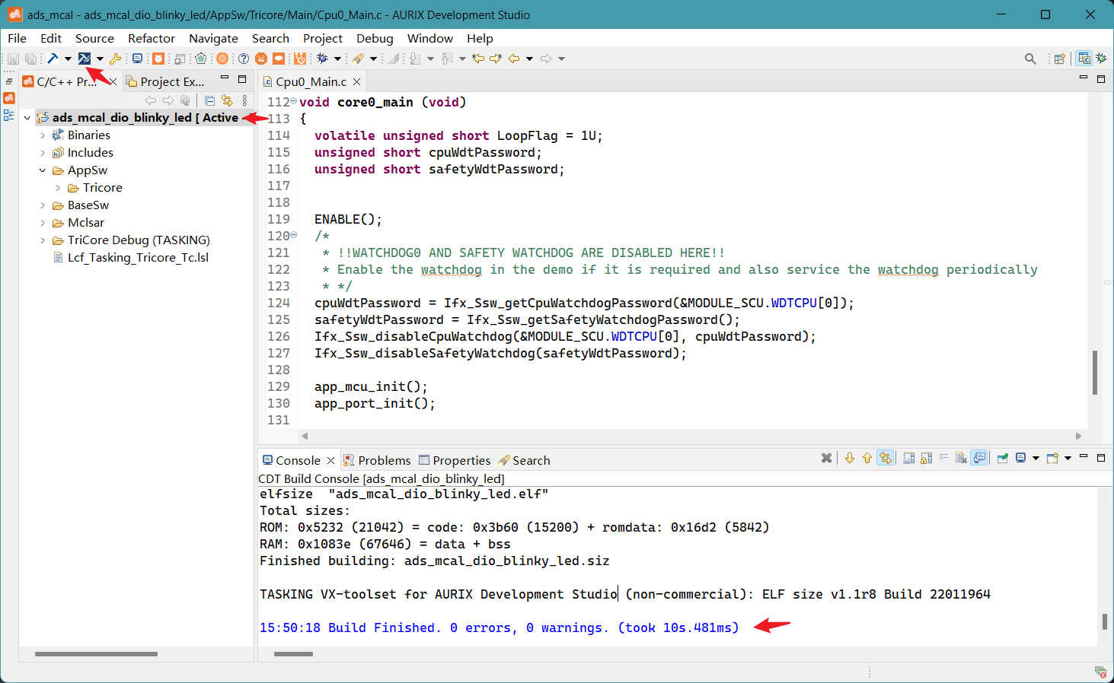Click the stethoscope diagnostics icon
1114x683 pixels.
tap(300, 59)
